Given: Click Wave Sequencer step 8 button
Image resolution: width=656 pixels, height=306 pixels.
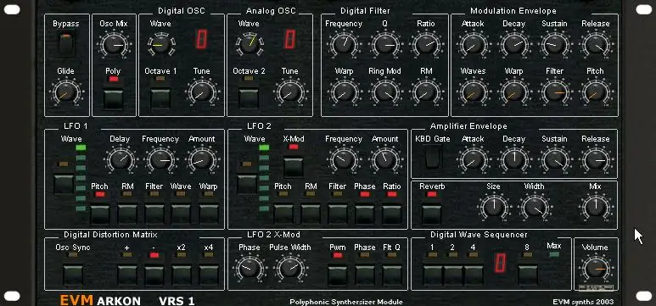Looking at the screenshot, I should click(x=527, y=275).
